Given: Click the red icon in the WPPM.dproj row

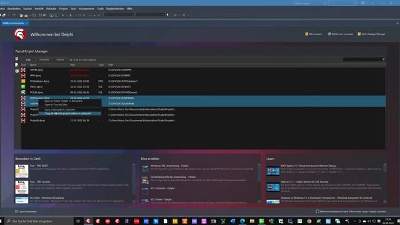Looking at the screenshot, I should pyautogui.click(x=23, y=69).
